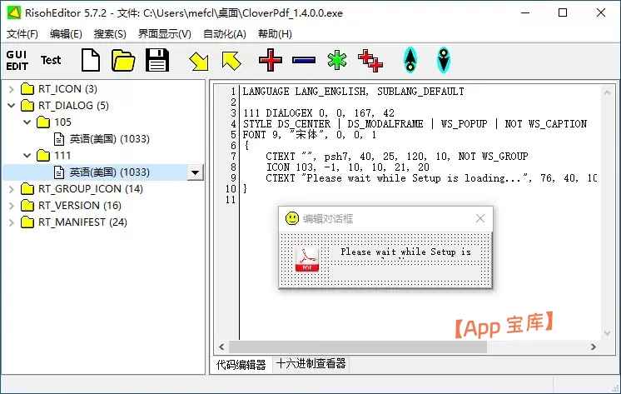Click the blue minus delete icon
This screenshot has height=394, width=621.
pos(304,60)
